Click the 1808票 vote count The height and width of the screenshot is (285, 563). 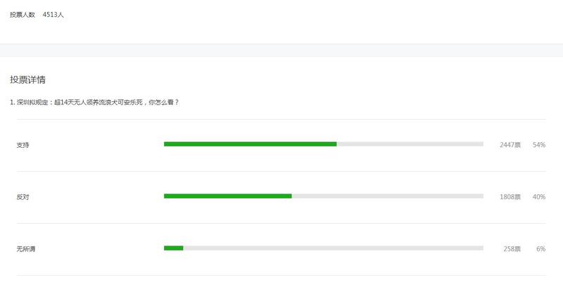(x=510, y=197)
